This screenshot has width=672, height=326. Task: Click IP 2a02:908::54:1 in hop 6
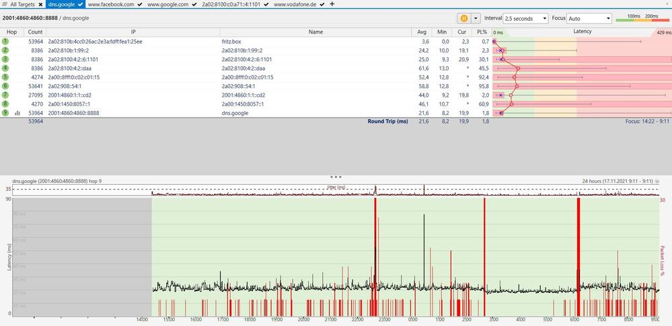point(65,86)
